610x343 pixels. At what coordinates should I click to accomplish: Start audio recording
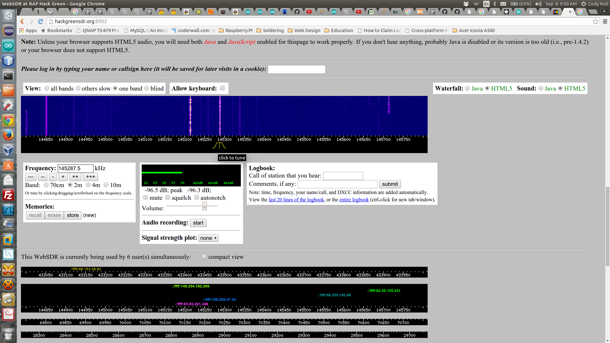click(198, 223)
